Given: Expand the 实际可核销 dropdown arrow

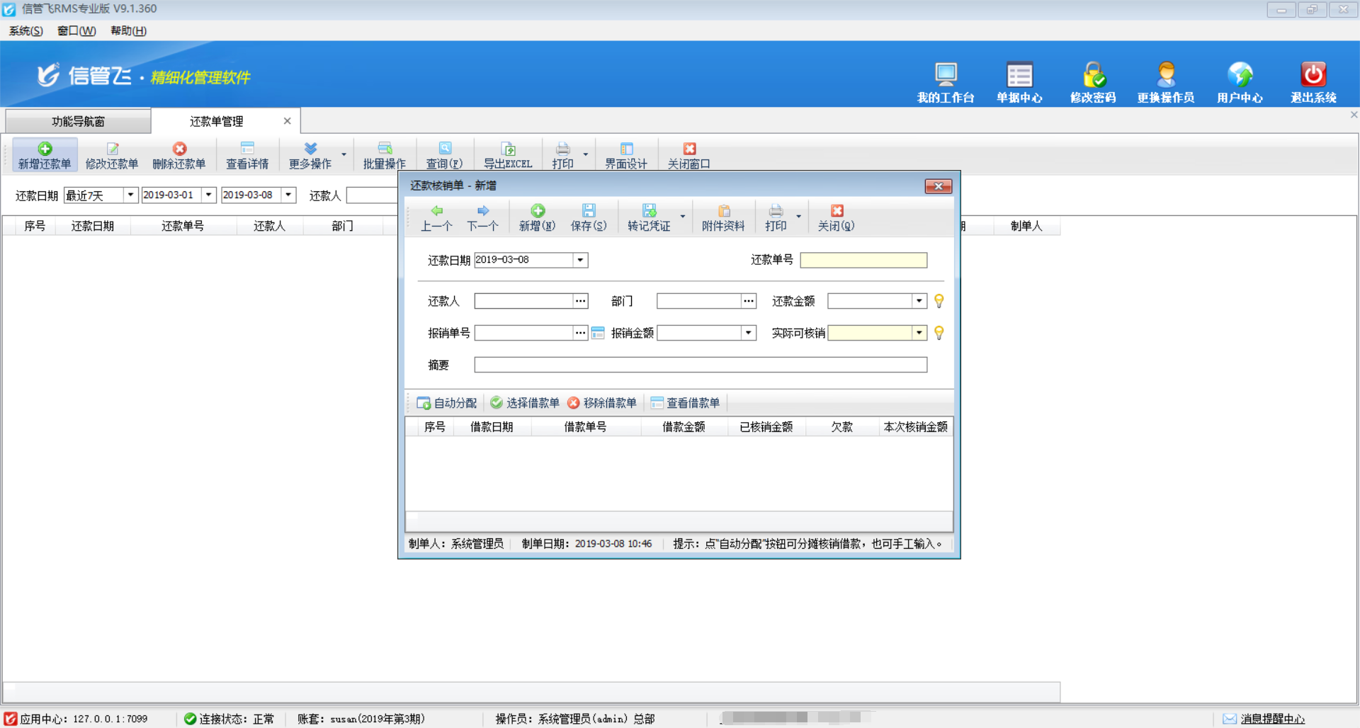Looking at the screenshot, I should click(919, 333).
